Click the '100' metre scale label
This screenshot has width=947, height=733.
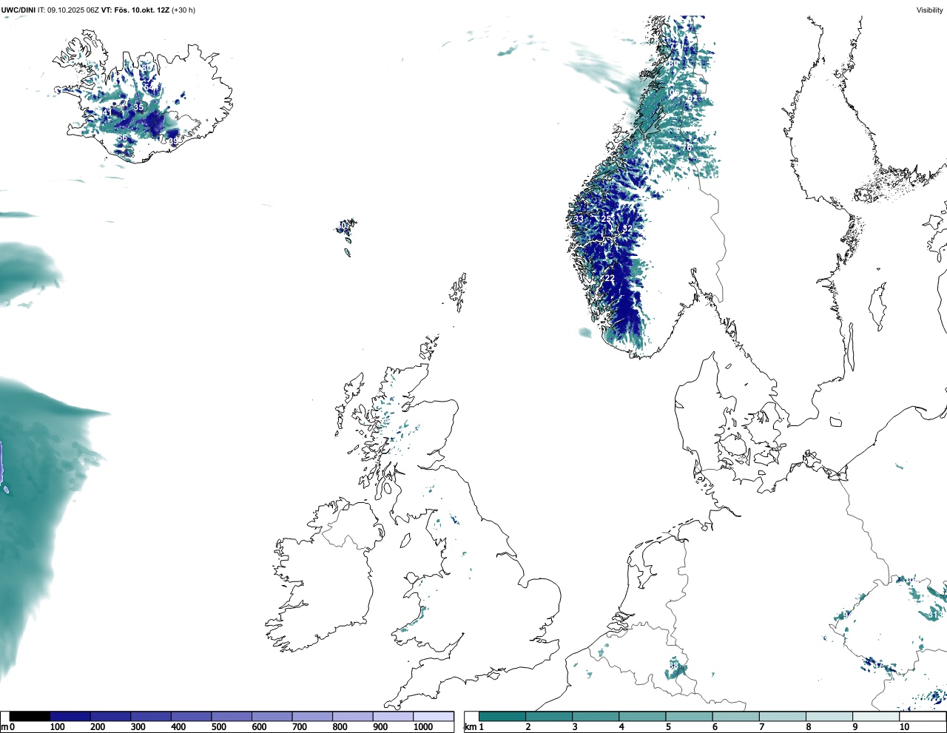[x=56, y=727]
